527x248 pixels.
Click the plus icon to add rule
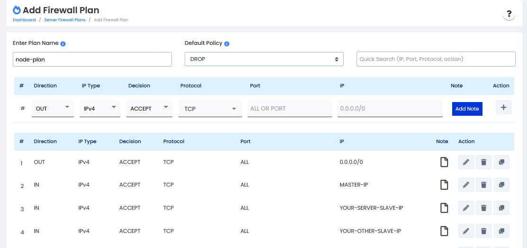pos(503,108)
